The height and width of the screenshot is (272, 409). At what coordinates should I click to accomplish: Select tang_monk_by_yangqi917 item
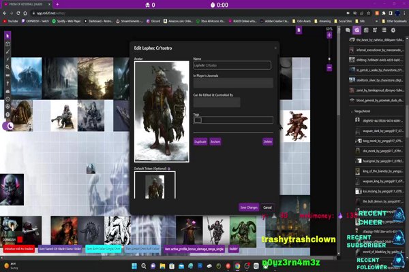[x=379, y=141]
